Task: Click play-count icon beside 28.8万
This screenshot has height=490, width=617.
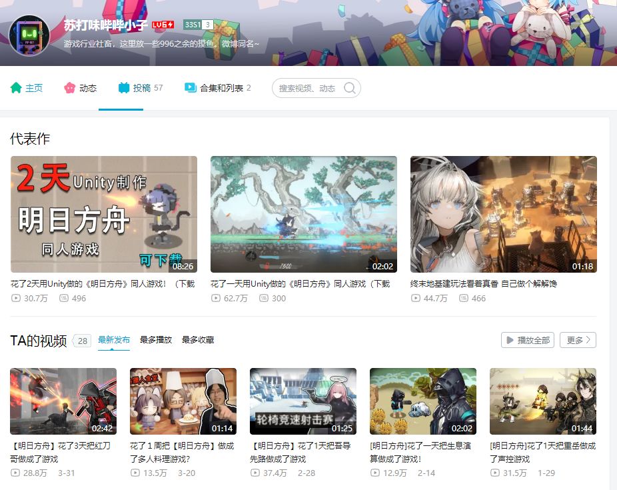Action: coord(15,473)
